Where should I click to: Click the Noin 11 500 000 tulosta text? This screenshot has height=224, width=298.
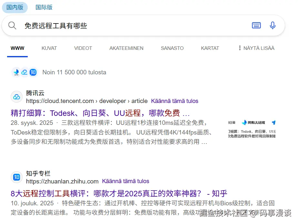(74, 72)
